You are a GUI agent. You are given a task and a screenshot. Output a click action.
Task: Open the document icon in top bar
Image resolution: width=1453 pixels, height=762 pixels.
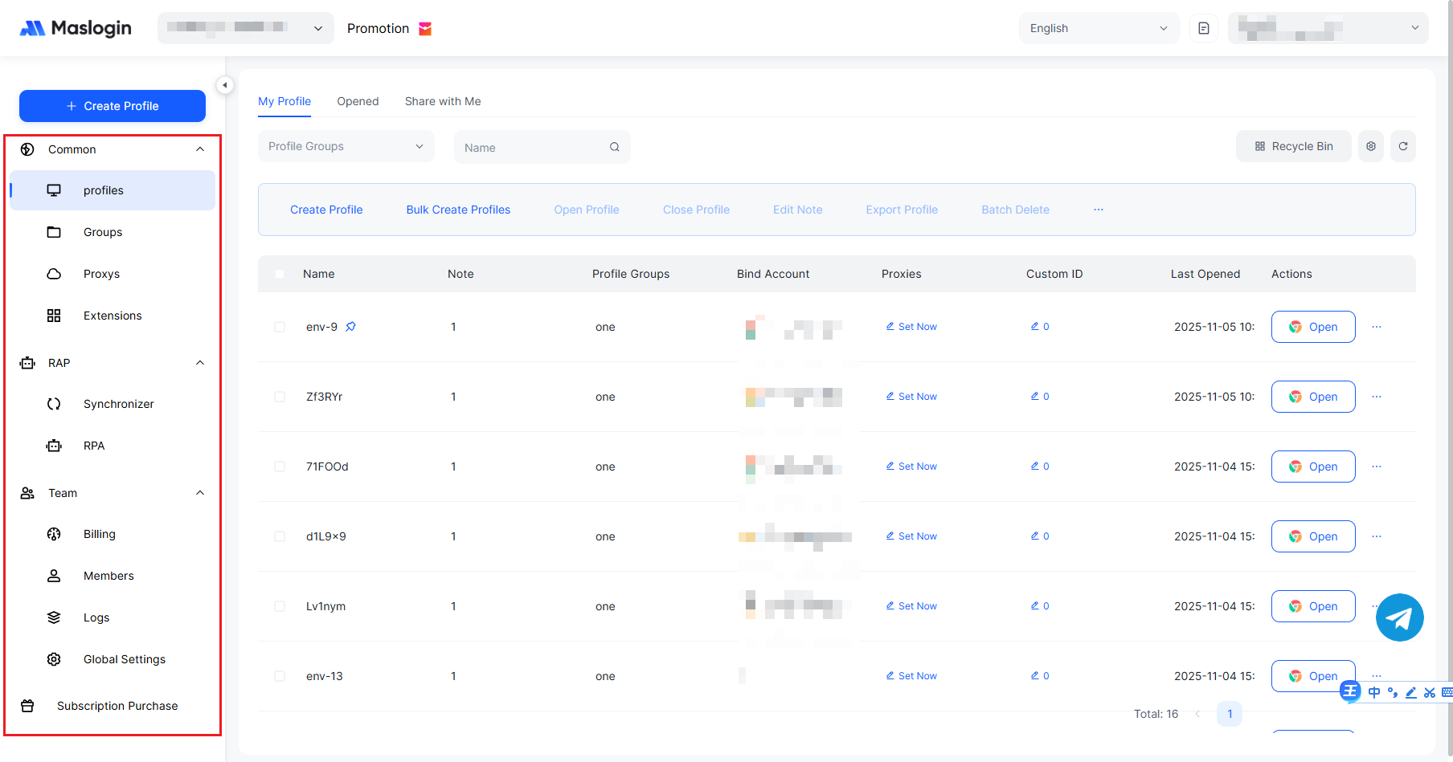pos(1203,28)
